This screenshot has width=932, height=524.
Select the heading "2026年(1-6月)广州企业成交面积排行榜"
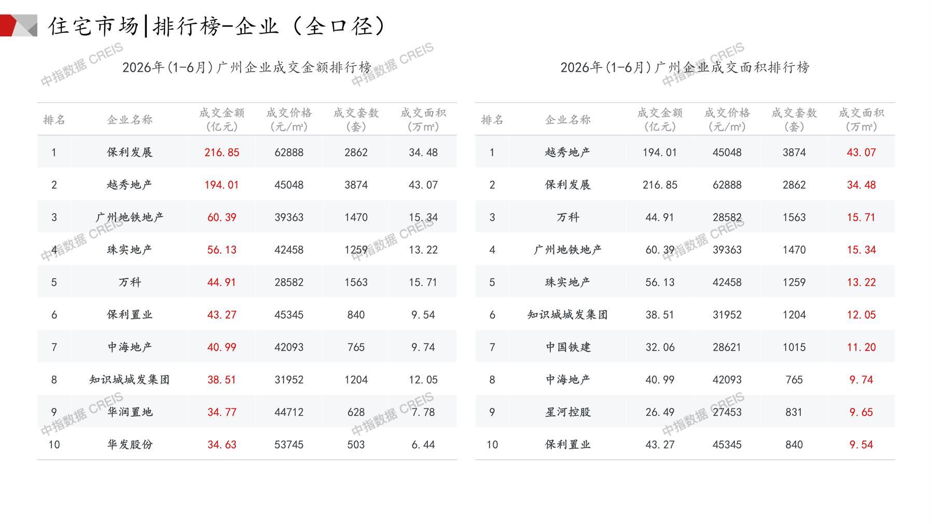click(x=685, y=67)
